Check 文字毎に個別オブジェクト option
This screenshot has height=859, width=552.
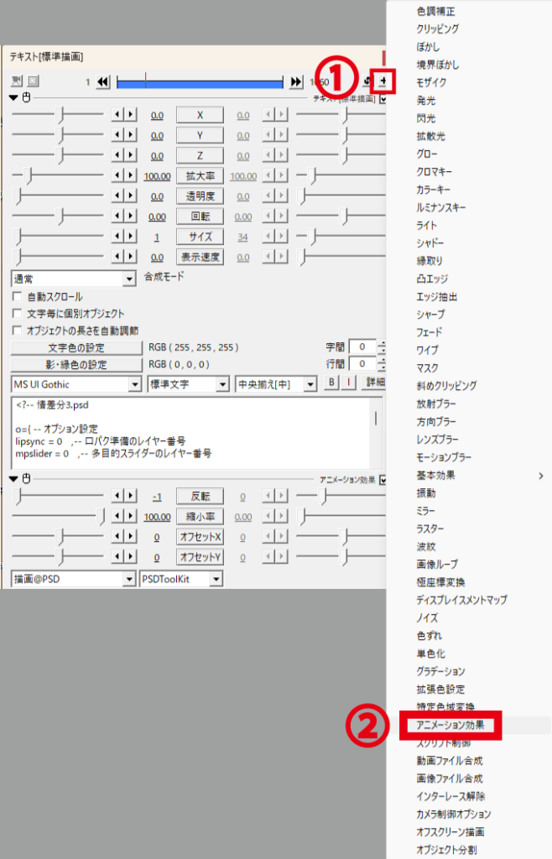17,314
